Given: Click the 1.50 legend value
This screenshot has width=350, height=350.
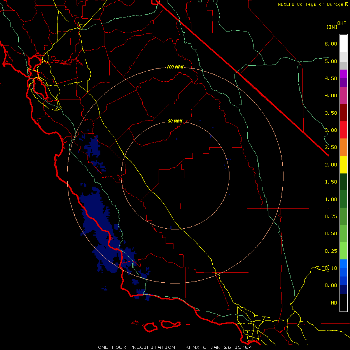Looking at the screenshot, I should point(331,182).
